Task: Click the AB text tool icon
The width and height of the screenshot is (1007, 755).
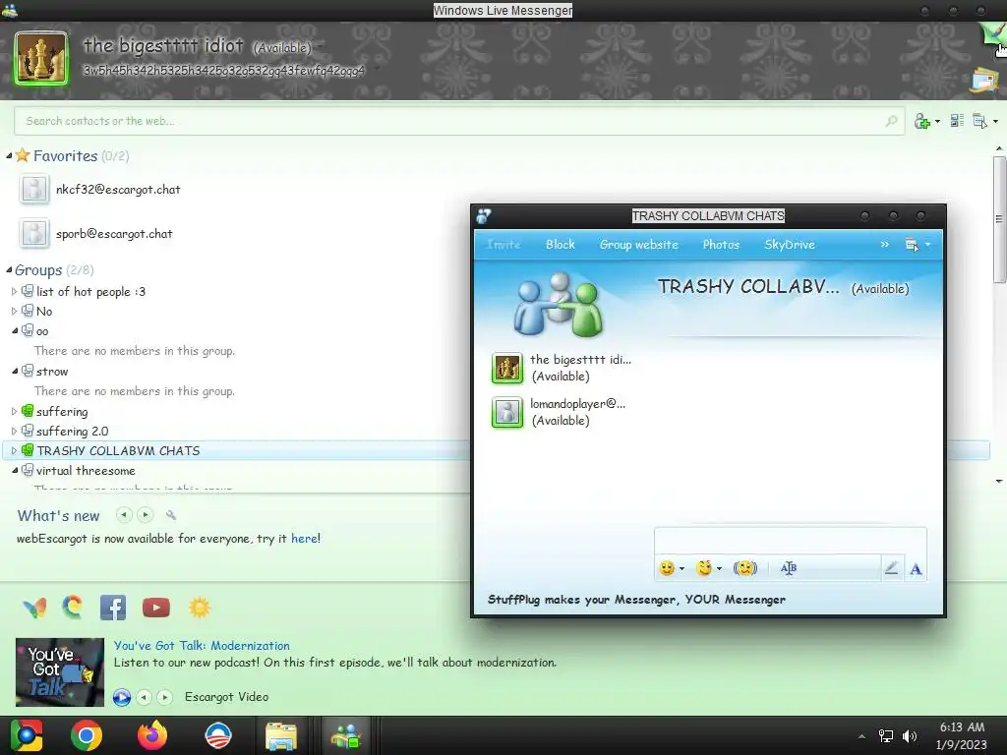Action: coord(789,568)
